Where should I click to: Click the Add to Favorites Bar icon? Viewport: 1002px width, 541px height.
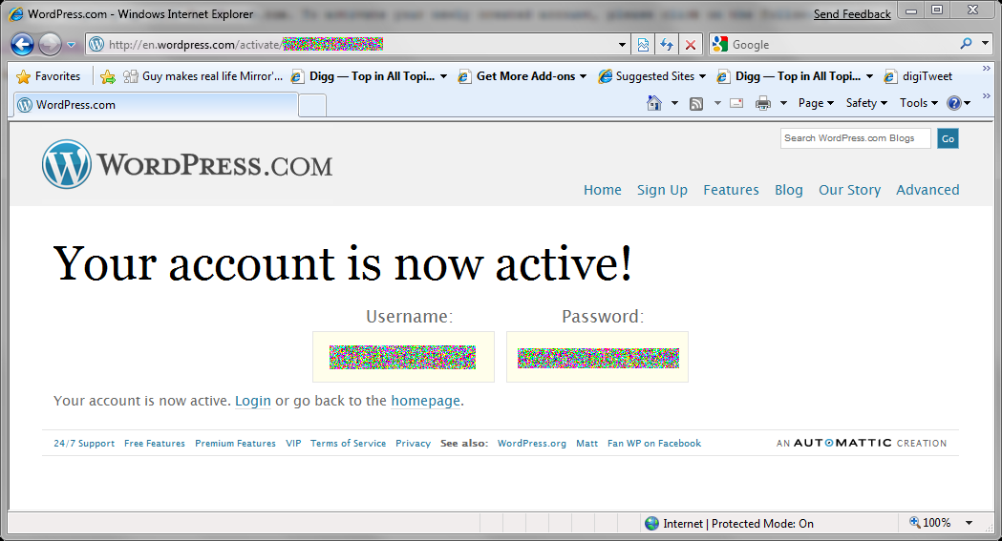[108, 76]
